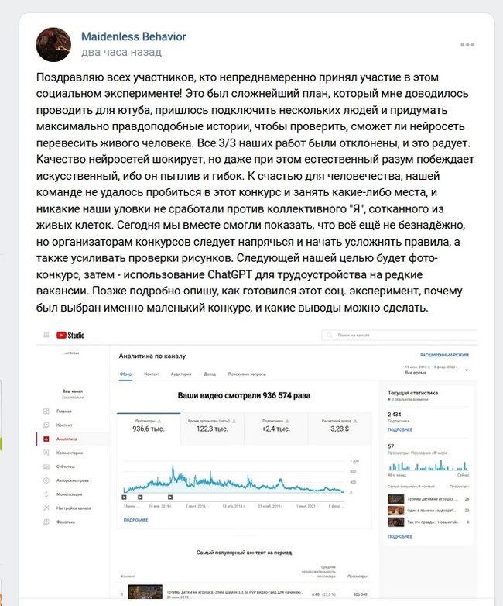Open Фонотека audio library in sidebar

pyautogui.click(x=67, y=522)
